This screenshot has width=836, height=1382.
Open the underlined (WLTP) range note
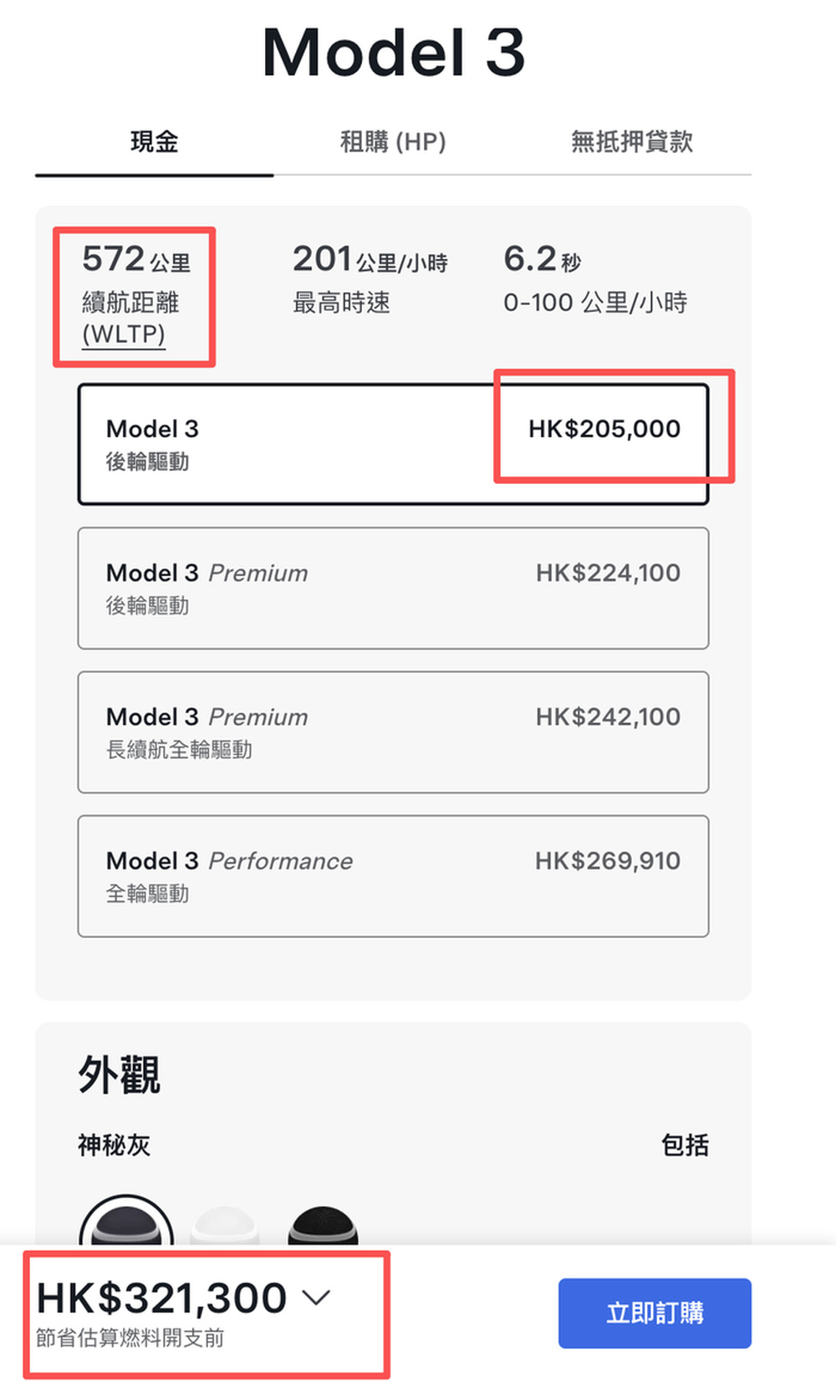point(124,334)
